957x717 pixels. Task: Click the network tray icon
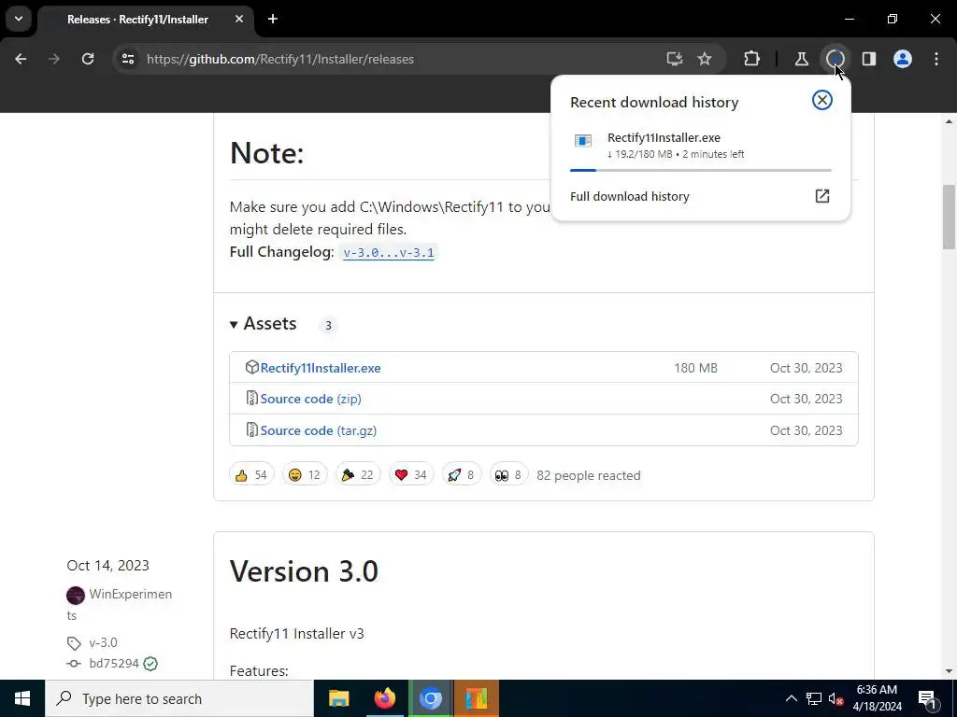(814, 698)
